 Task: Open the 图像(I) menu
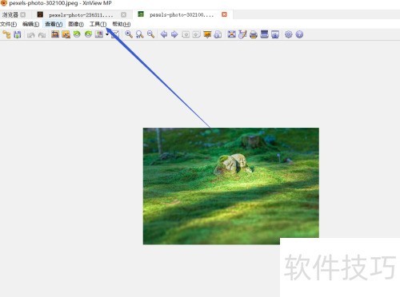[x=76, y=24]
